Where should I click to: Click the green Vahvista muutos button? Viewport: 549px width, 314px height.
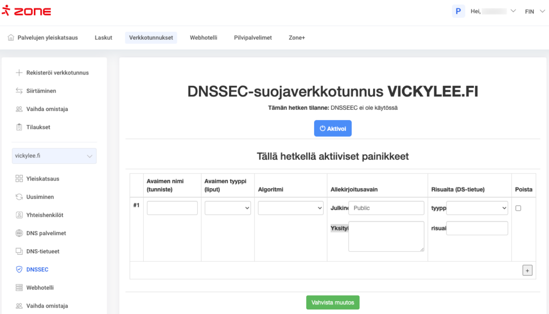click(x=333, y=302)
